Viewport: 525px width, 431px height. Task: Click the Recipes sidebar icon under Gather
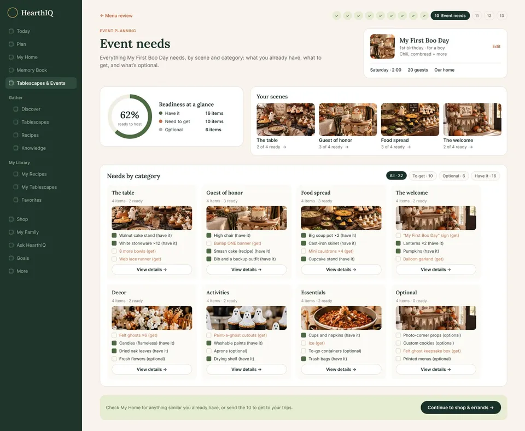[16, 135]
